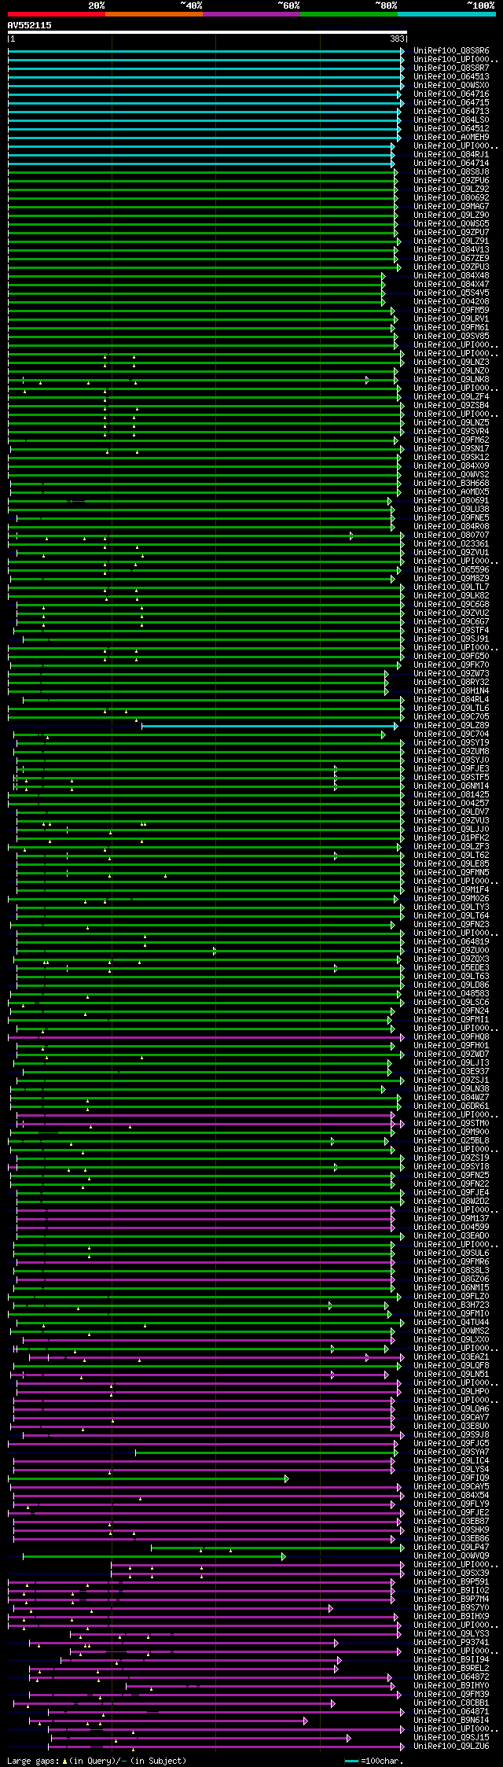This screenshot has width=503, height=1767.
Task: Select the label UniRef100_Q9M137
Action: (451, 1219)
